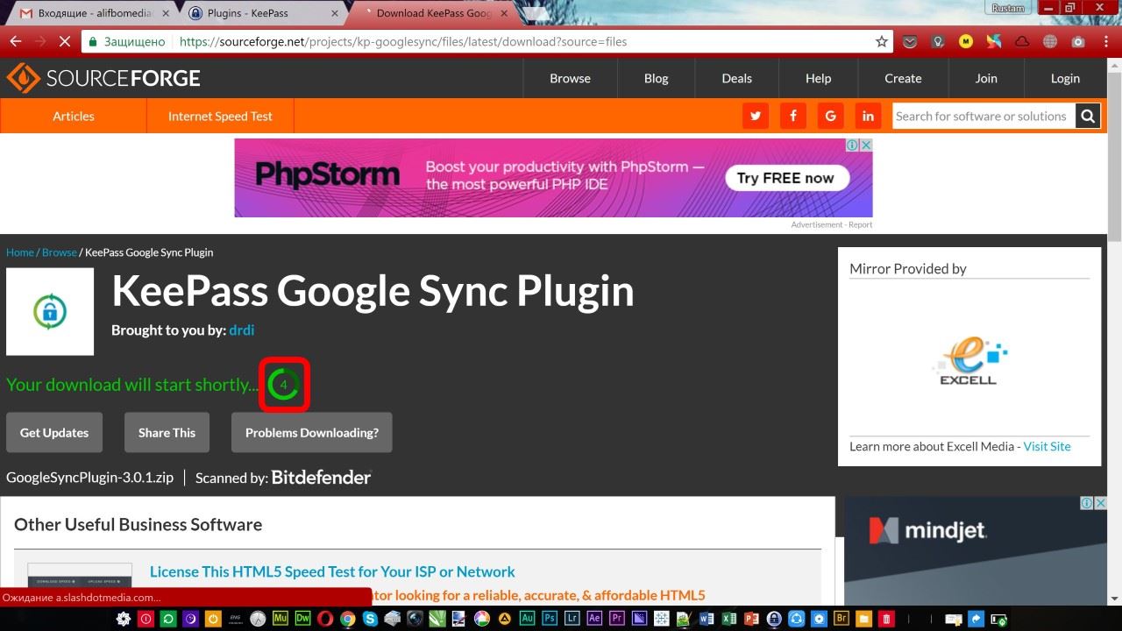The width and height of the screenshot is (1122, 631).
Task: Click the Share This button
Action: click(167, 432)
